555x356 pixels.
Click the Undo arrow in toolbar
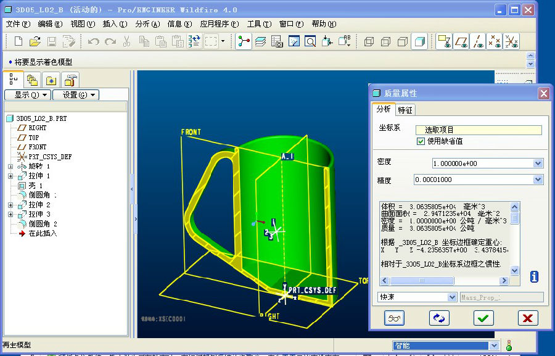point(93,41)
